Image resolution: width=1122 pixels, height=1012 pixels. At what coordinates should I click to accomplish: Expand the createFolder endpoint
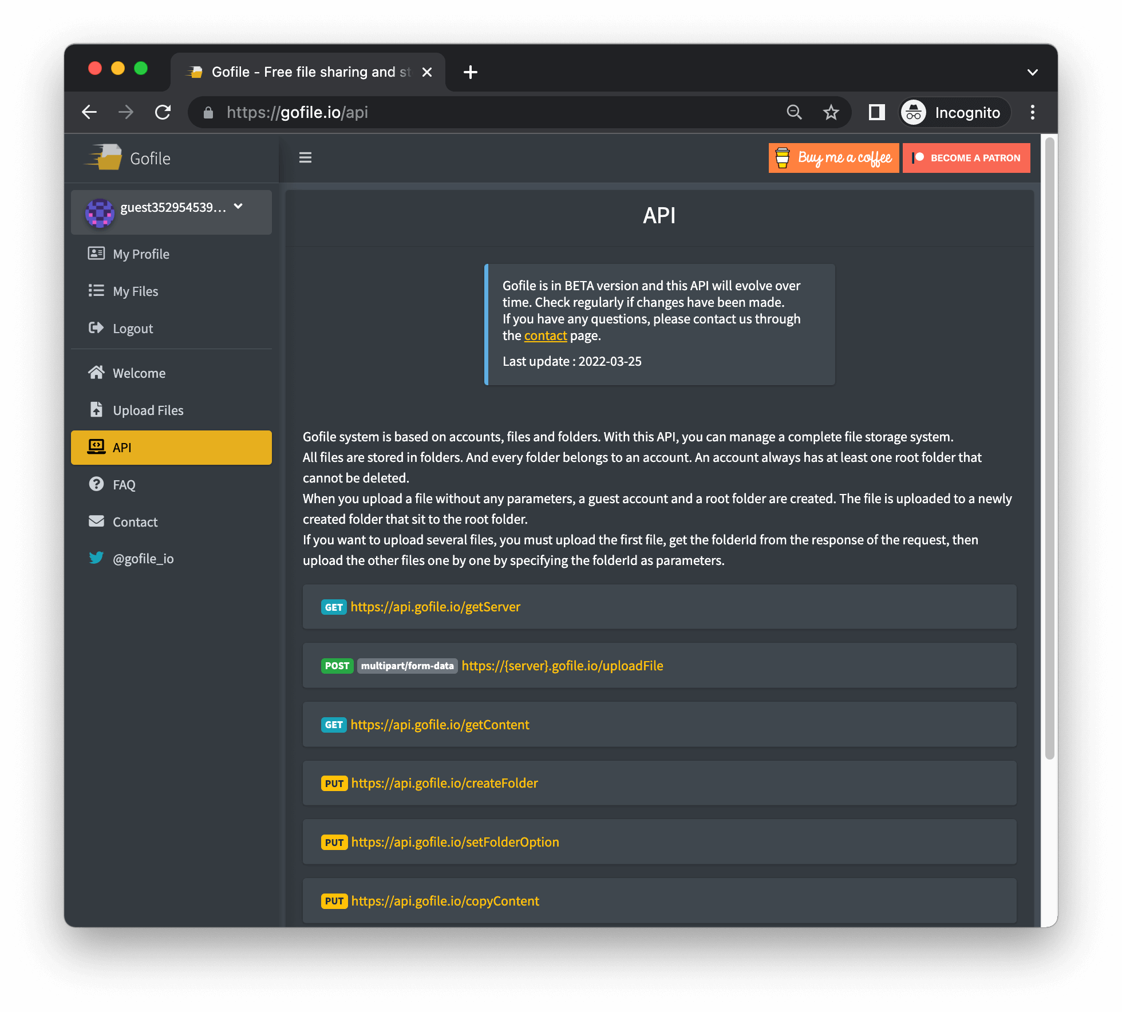pyautogui.click(x=659, y=783)
